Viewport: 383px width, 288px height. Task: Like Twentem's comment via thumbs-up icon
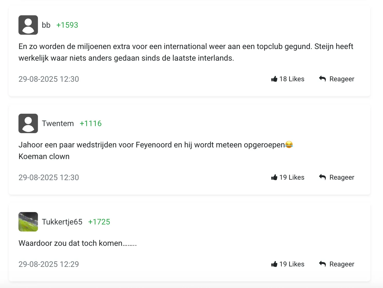pos(274,177)
